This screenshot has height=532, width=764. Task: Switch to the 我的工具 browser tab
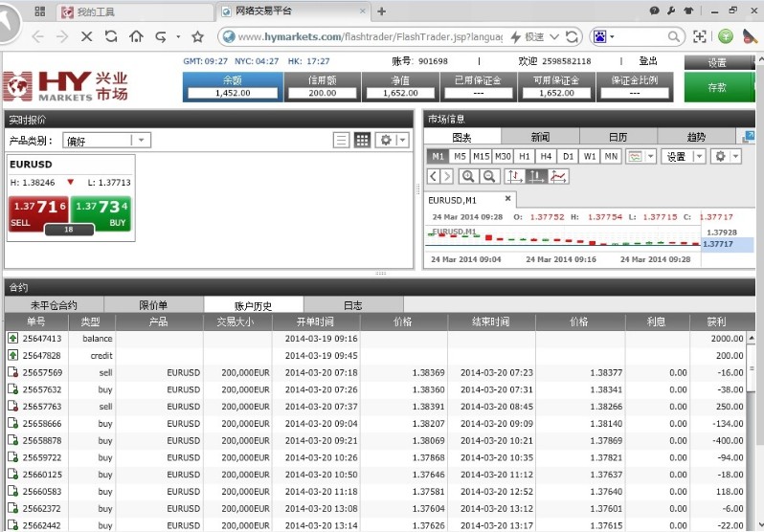135,11
